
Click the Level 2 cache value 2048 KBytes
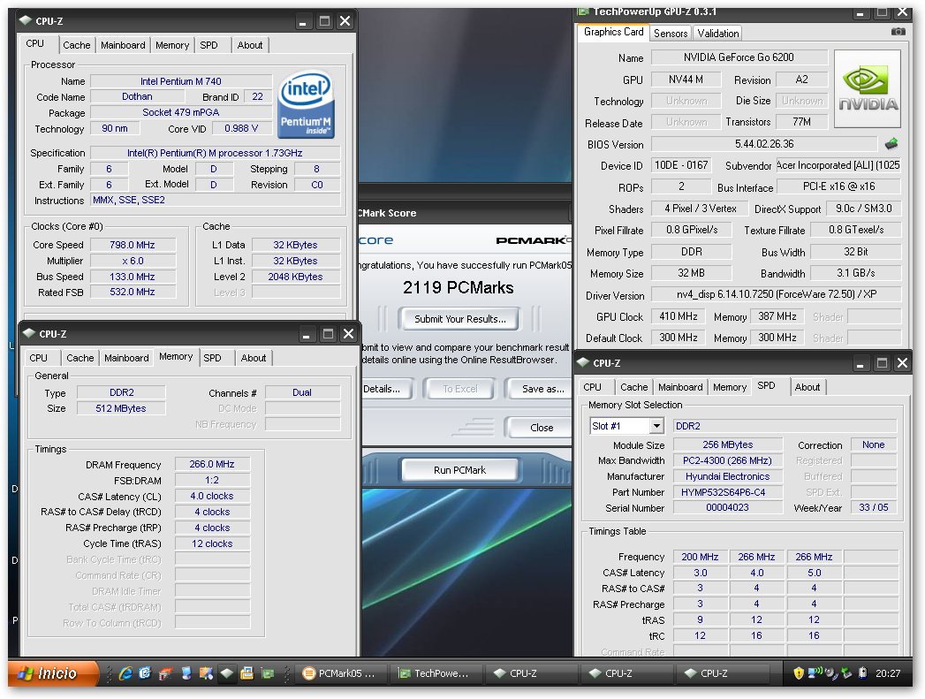[296, 277]
